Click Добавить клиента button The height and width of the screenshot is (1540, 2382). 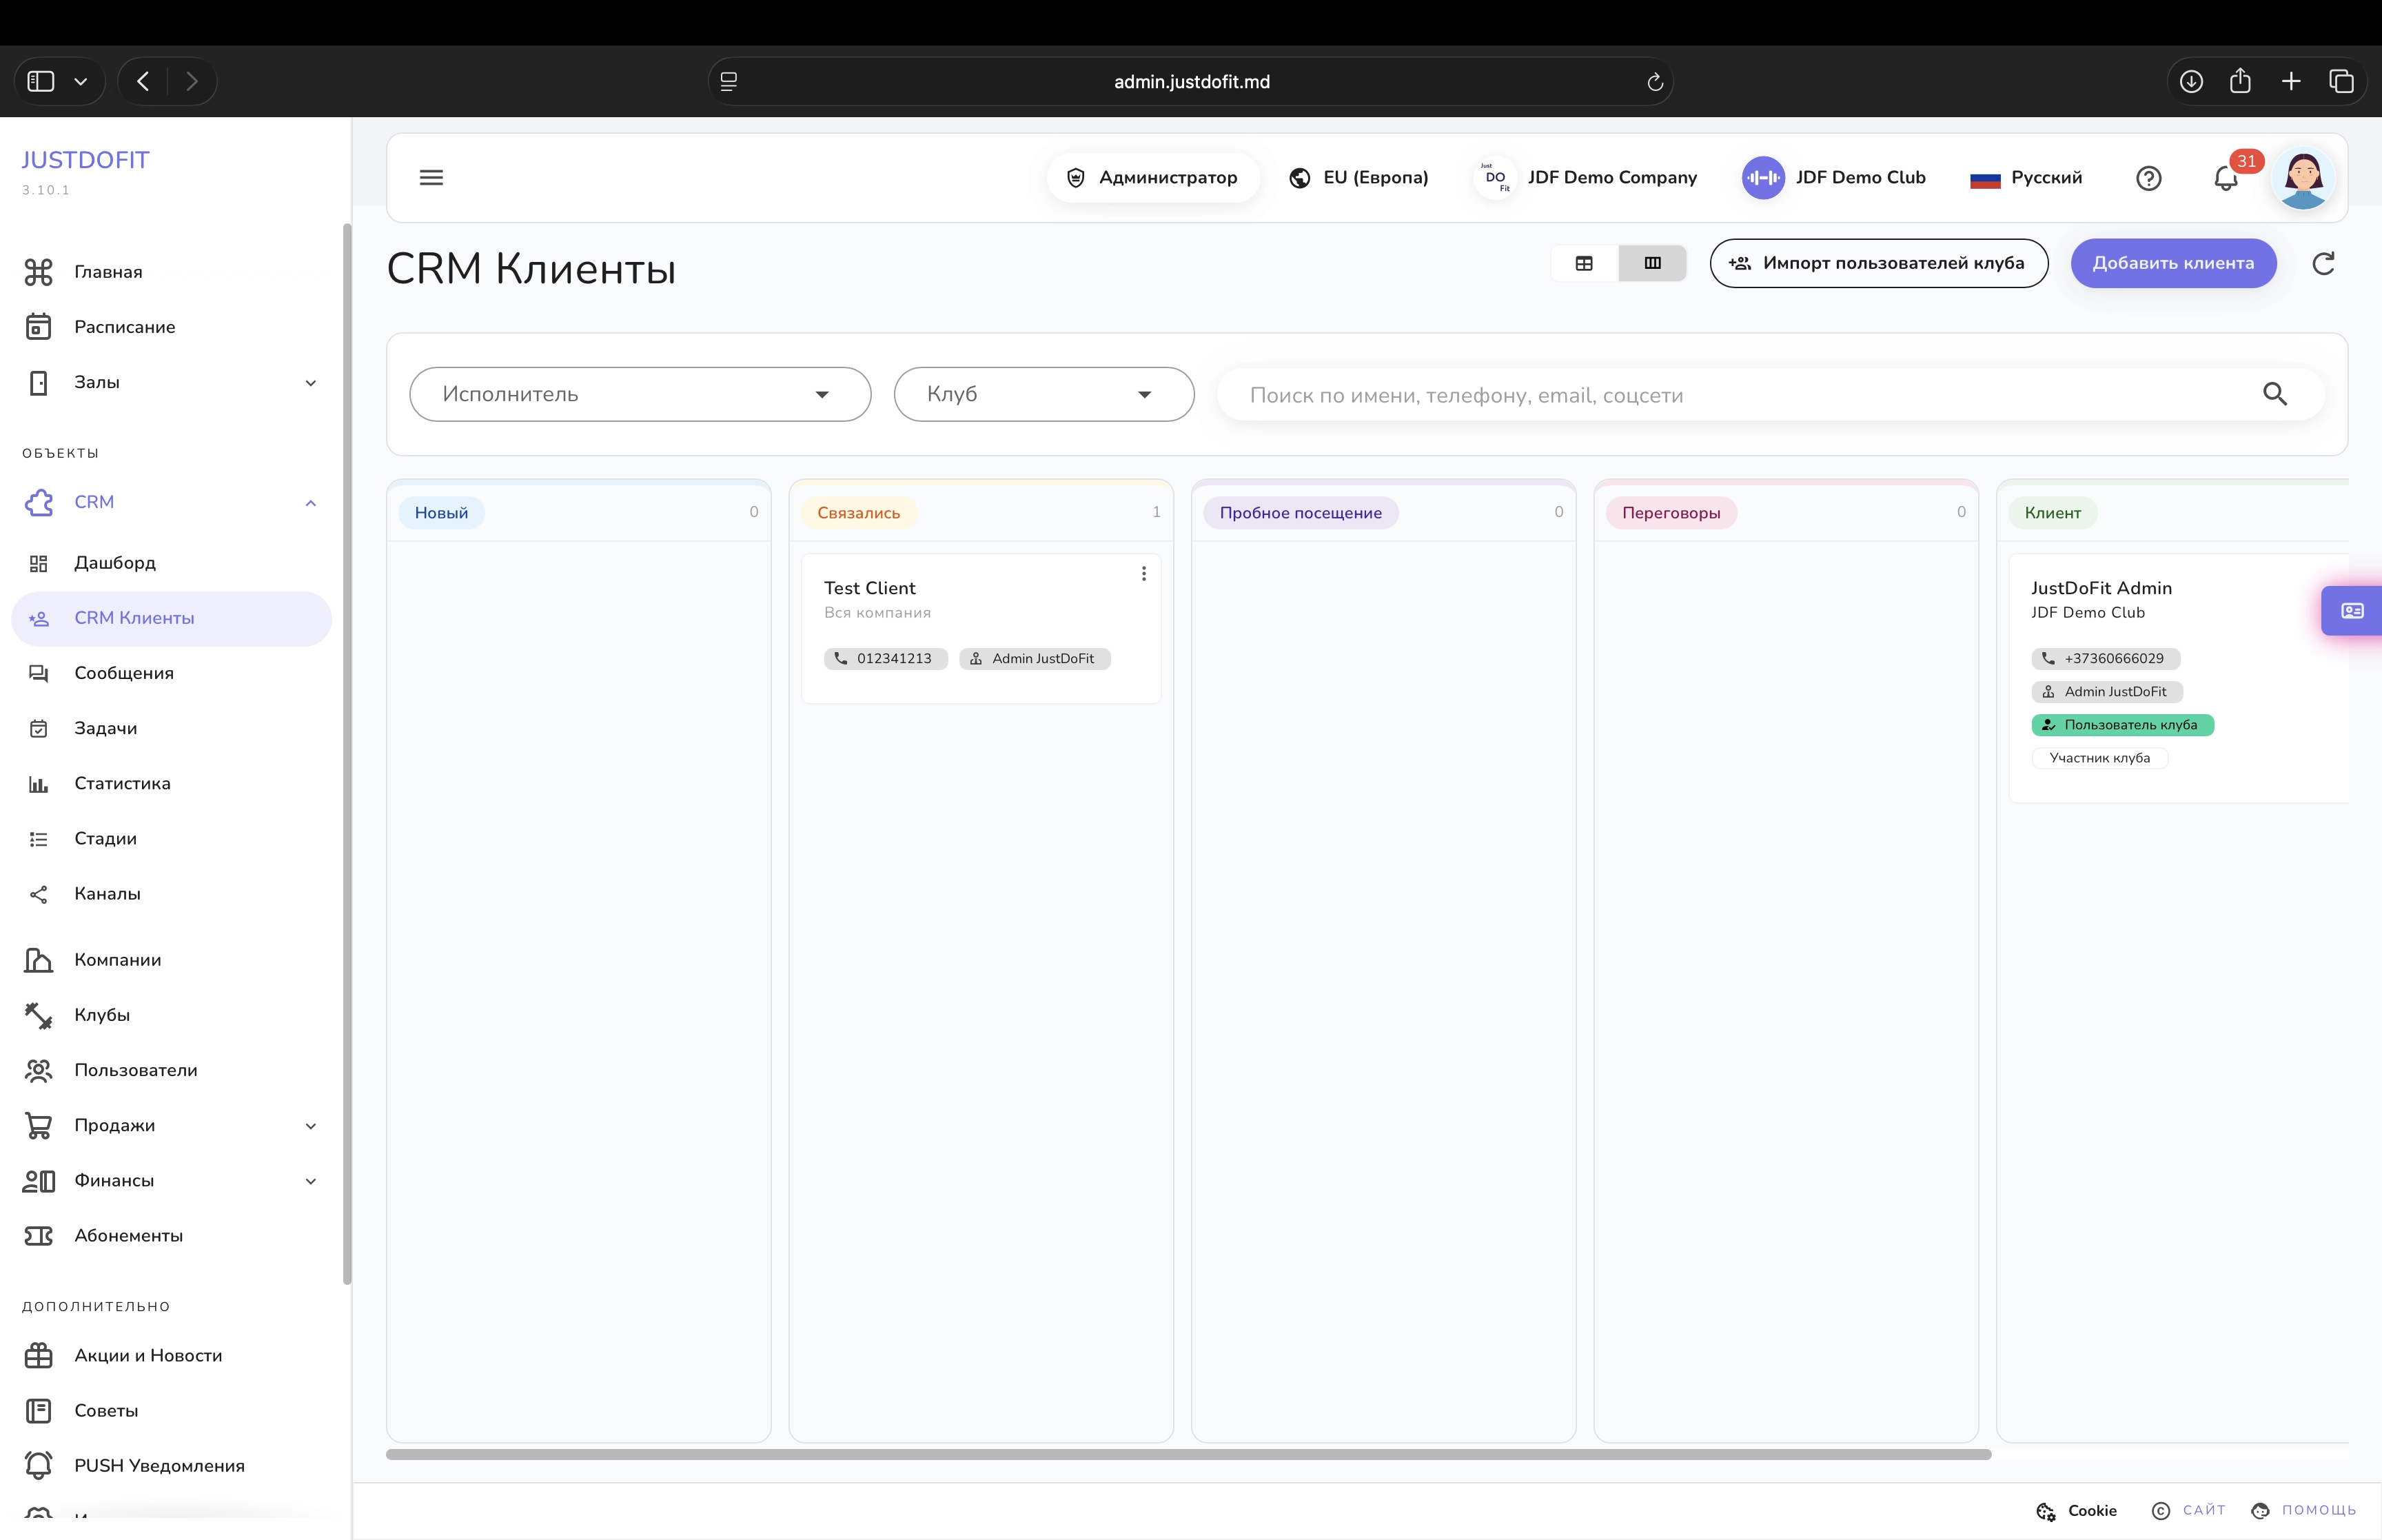[x=2173, y=263]
